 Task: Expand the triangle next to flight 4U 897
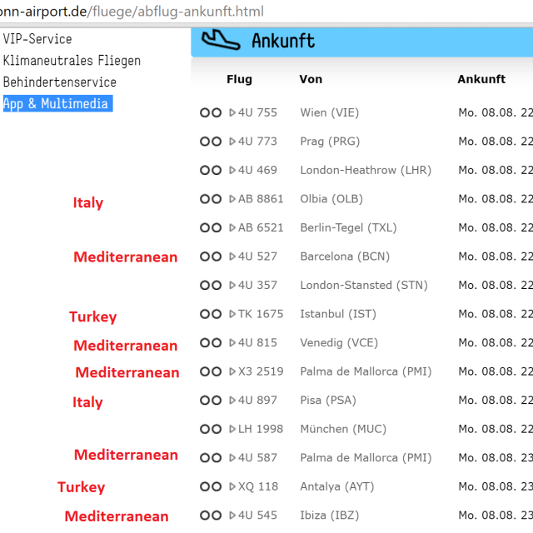click(x=232, y=401)
